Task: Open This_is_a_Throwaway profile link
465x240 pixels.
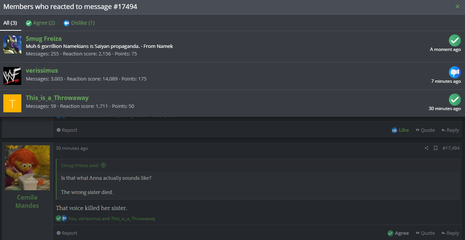Action: pyautogui.click(x=57, y=98)
